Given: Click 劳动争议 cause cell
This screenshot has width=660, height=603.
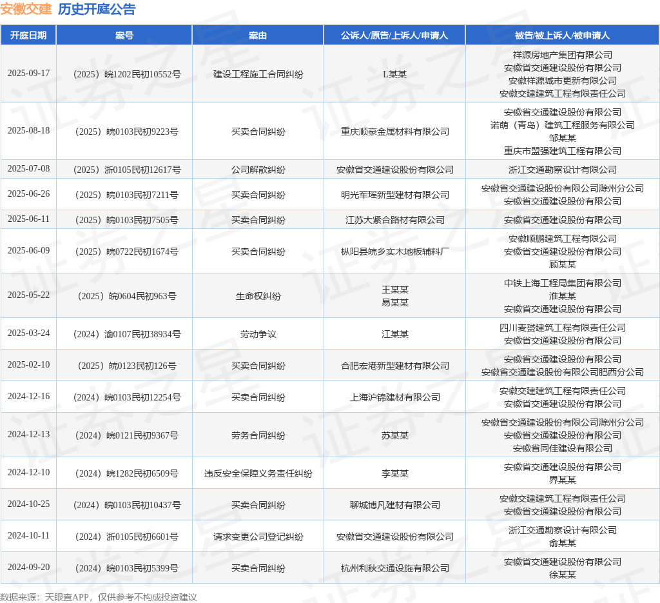Looking at the screenshot, I should (258, 334).
